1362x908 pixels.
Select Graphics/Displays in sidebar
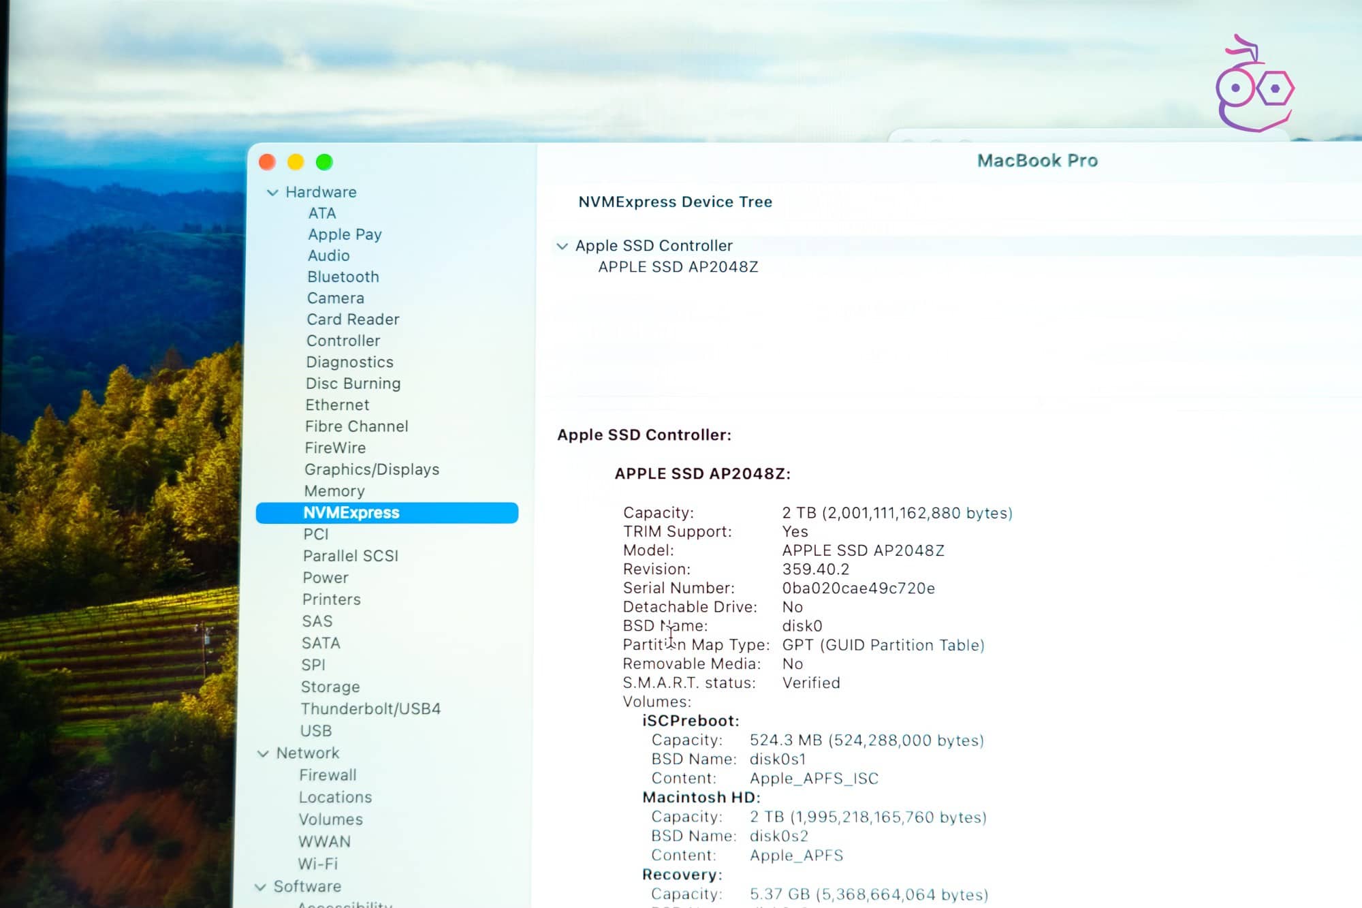[x=371, y=469]
